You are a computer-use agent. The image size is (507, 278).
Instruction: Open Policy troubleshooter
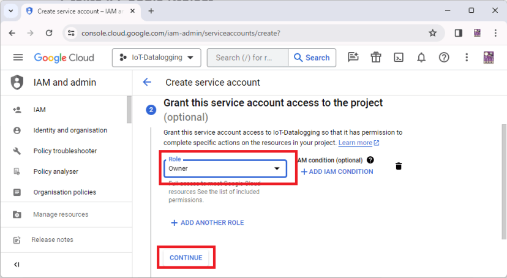pos(65,151)
